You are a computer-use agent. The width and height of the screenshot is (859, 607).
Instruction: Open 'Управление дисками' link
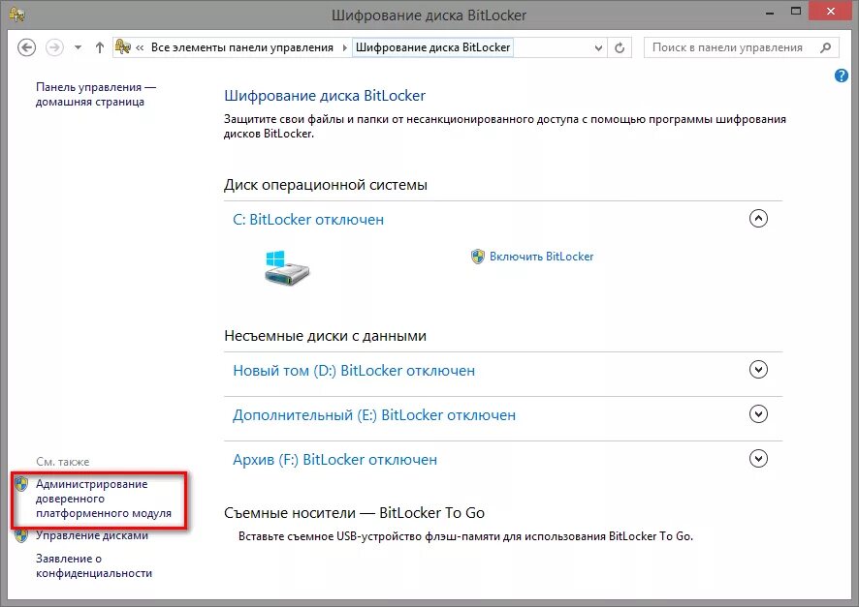point(92,535)
